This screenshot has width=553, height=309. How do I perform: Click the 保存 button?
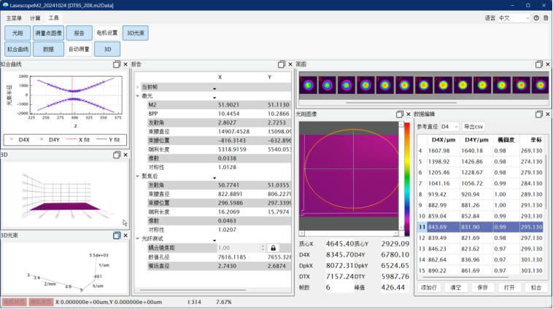482,288
